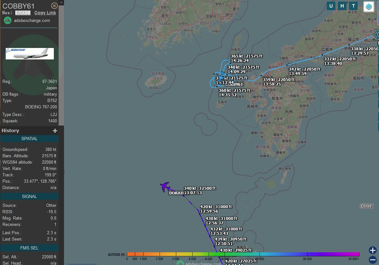Click the Baro. Altitude value 21575 ft
Screen dimensions: 379x265
pos(49,156)
